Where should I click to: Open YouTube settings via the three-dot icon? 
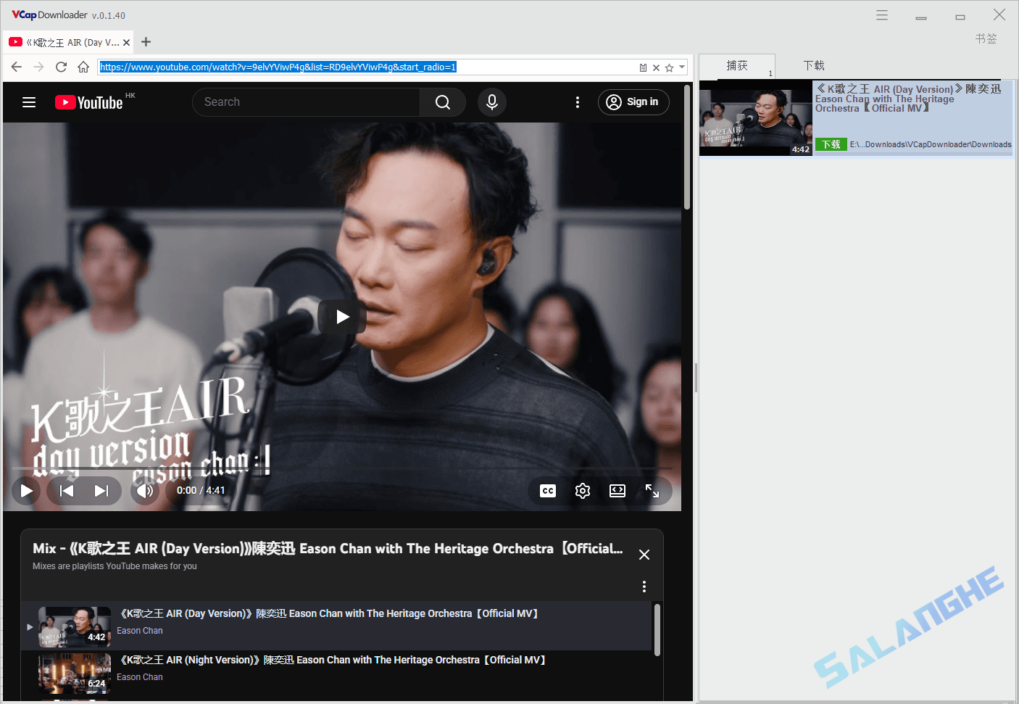click(578, 102)
